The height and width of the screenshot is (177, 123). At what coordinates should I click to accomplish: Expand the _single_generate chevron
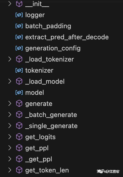tap(10, 126)
